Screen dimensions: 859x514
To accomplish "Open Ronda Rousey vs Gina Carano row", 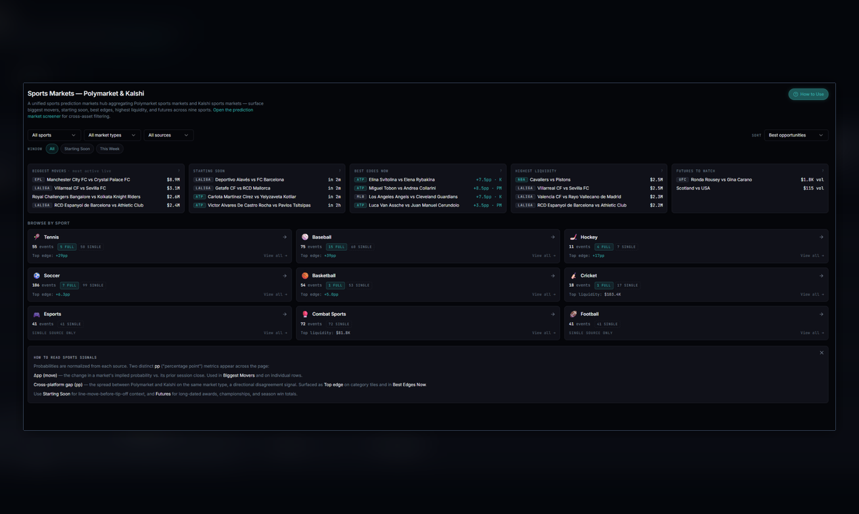I will (750, 180).
